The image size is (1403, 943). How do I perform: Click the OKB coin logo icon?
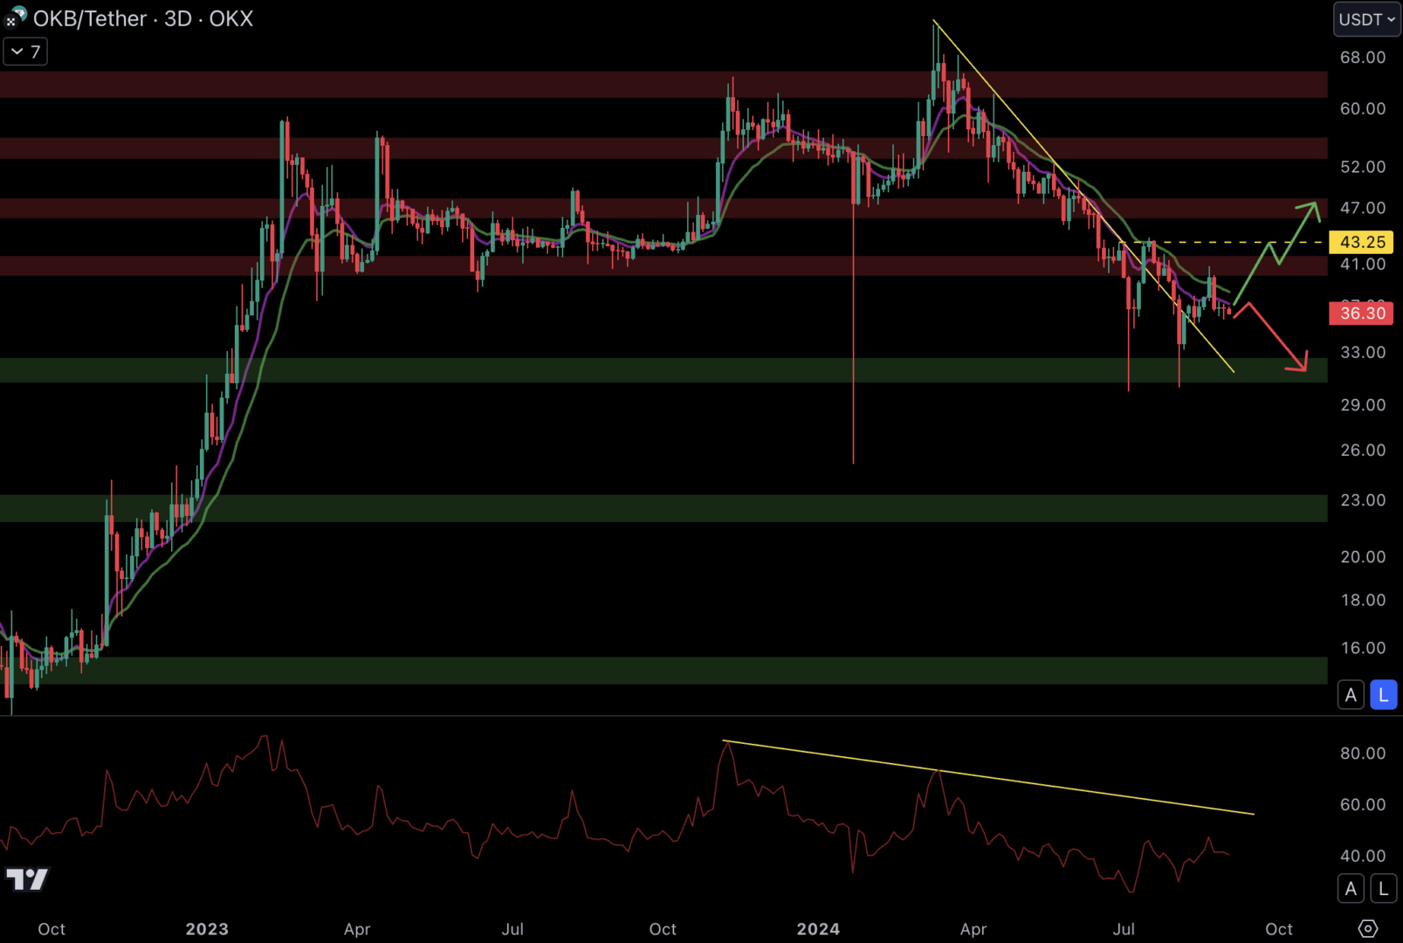(x=16, y=17)
